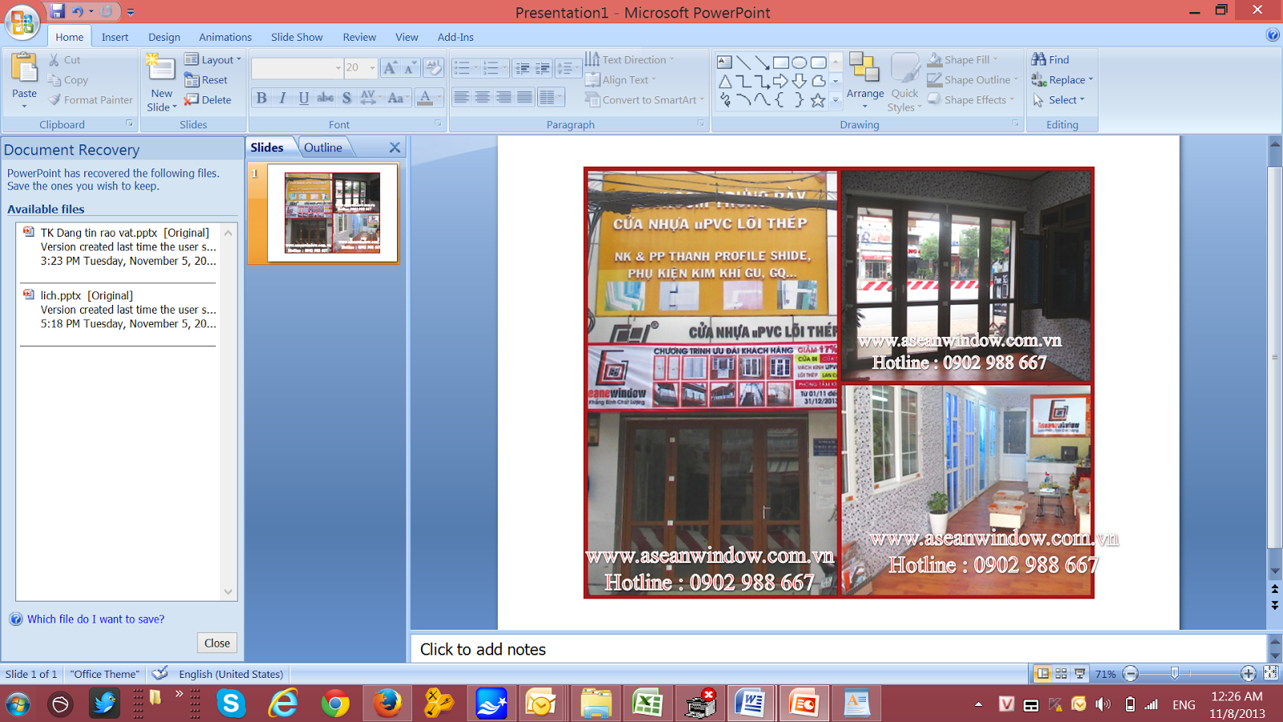This screenshot has height=722, width=1283.
Task: Toggle Underline formatting
Action: coord(303,98)
